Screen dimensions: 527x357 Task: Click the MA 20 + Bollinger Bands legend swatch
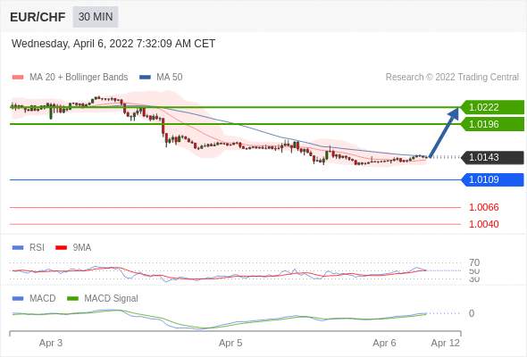tap(18, 78)
